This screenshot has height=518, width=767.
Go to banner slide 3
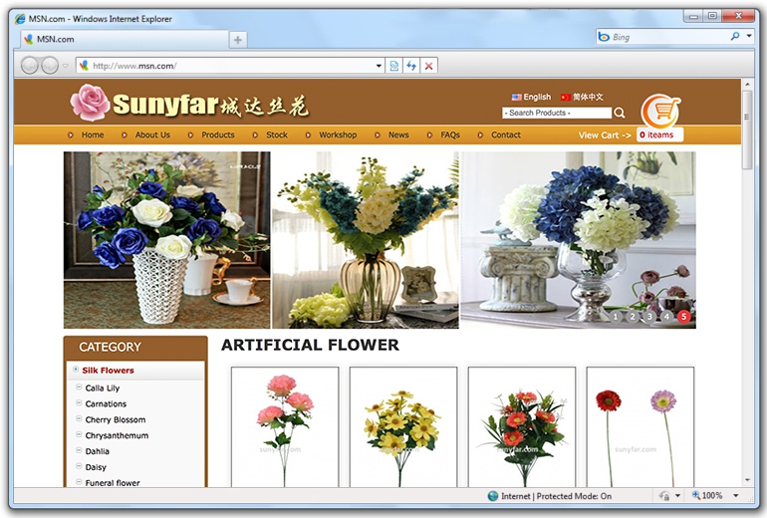click(649, 317)
